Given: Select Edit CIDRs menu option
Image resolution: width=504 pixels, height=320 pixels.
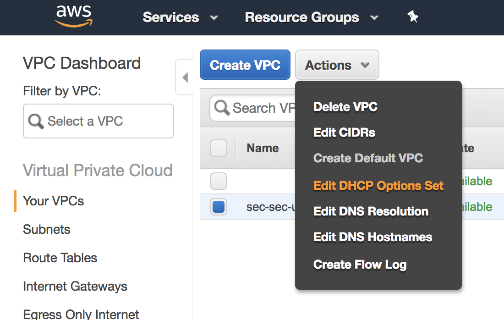Looking at the screenshot, I should (x=344, y=132).
